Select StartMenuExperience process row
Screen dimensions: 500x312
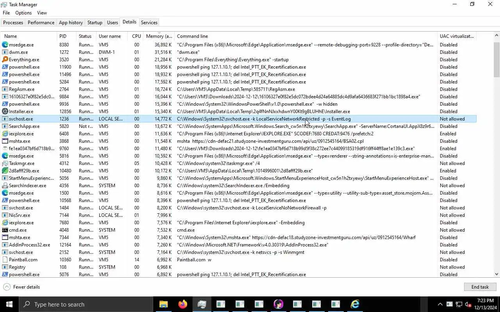pyautogui.click(x=238, y=178)
